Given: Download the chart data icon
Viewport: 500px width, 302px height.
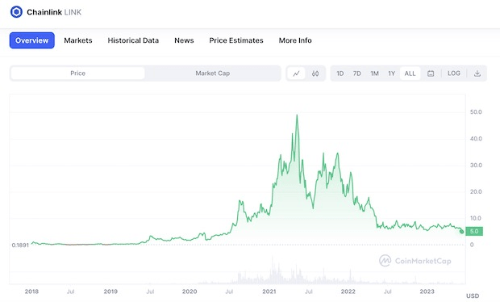Looking at the screenshot, I should point(477,73).
